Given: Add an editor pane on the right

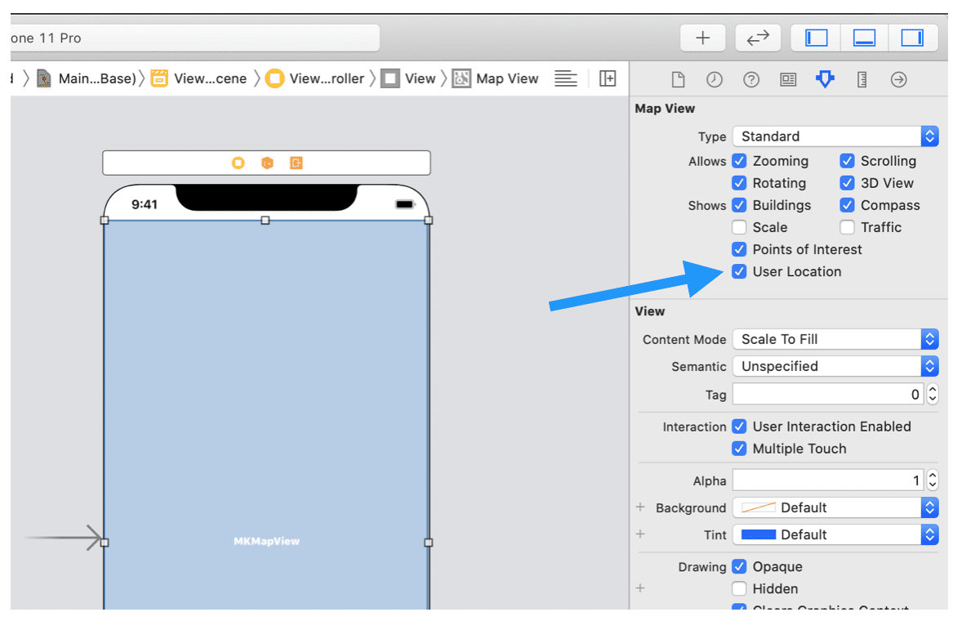Looking at the screenshot, I should click(608, 78).
